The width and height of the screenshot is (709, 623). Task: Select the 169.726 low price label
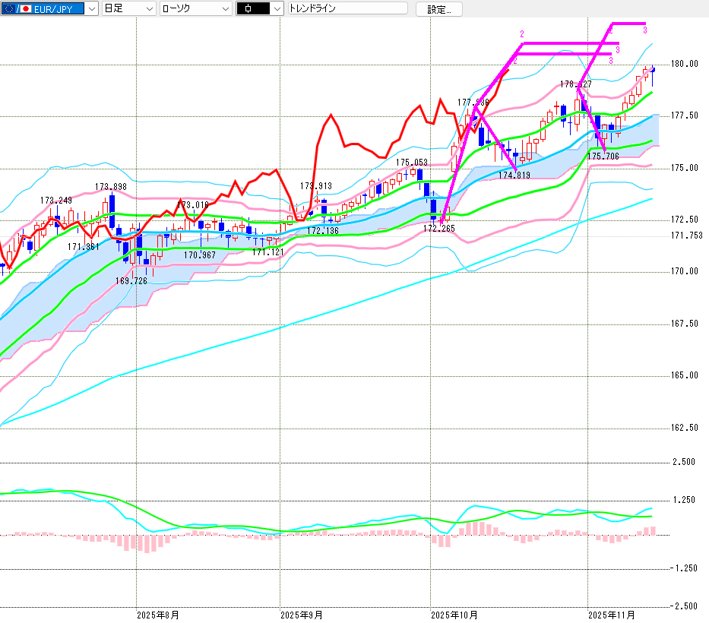(131, 281)
